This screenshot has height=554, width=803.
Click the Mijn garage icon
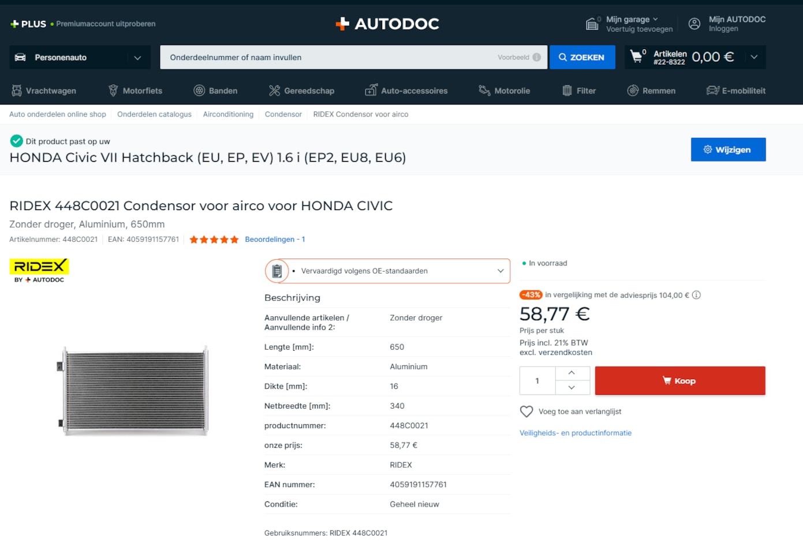click(x=592, y=24)
